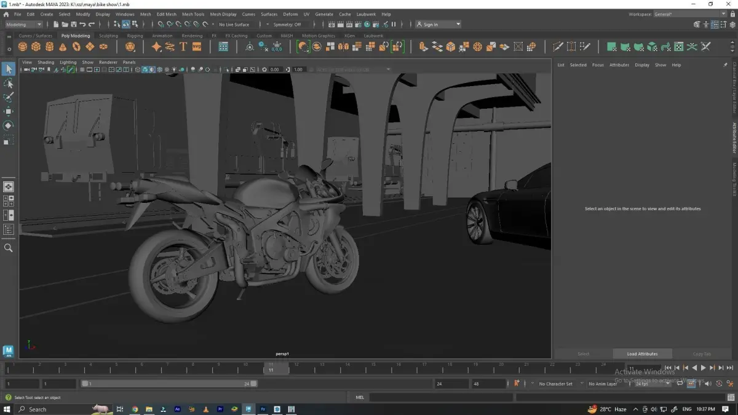Open the Modeling menu set dropdown
The image size is (738, 415).
(24, 25)
